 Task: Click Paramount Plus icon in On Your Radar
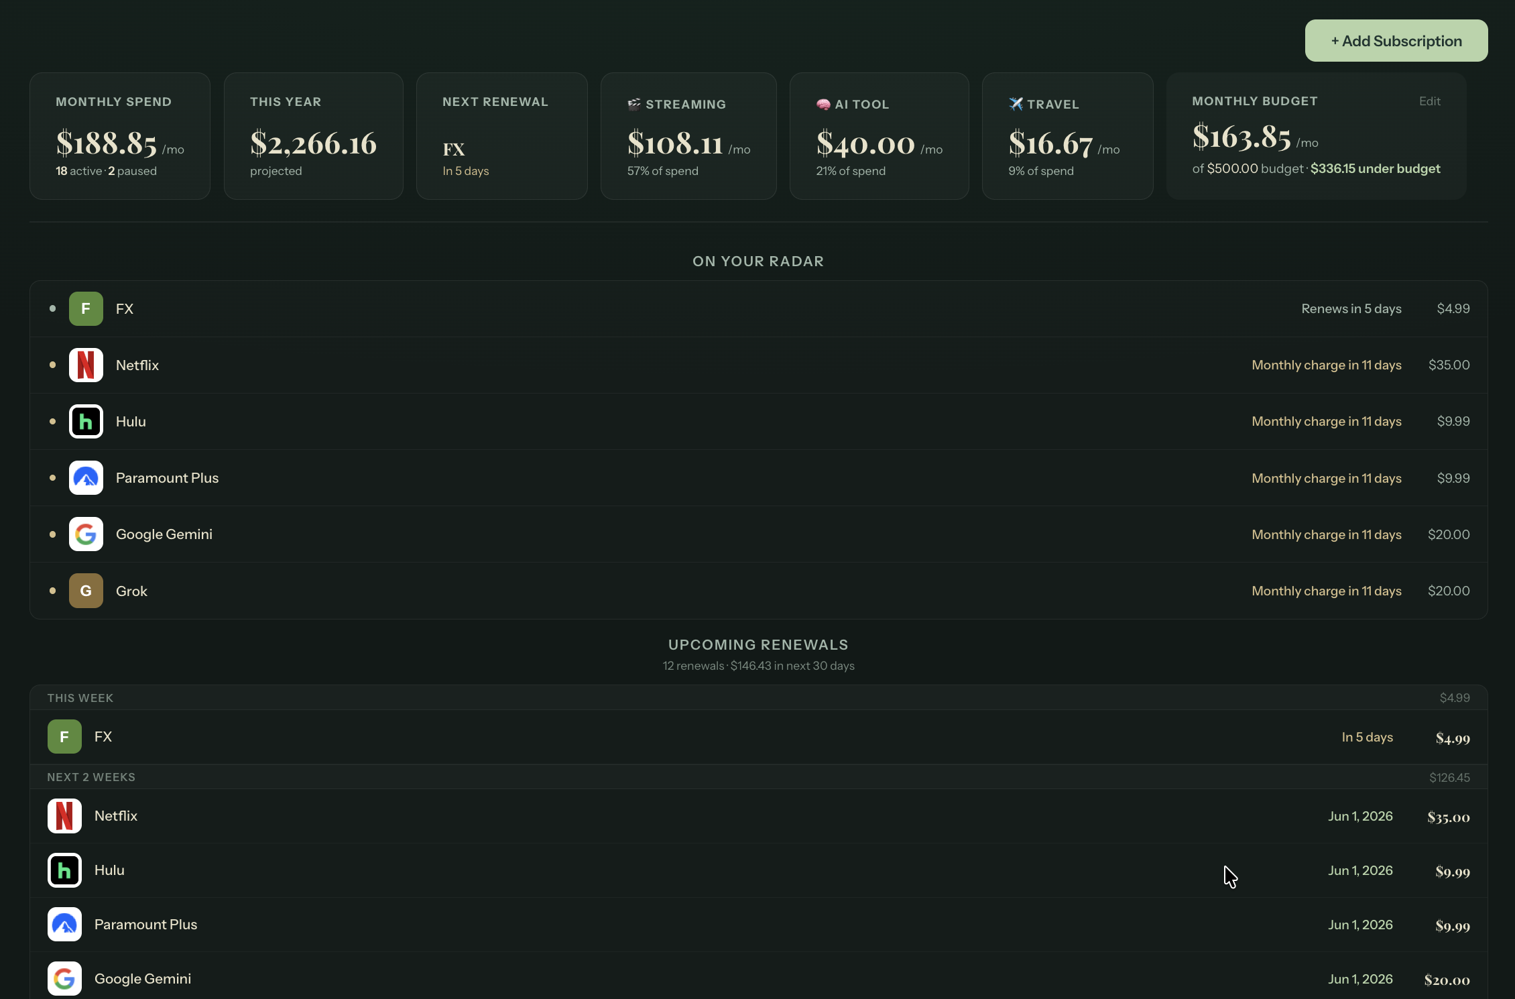pos(86,477)
